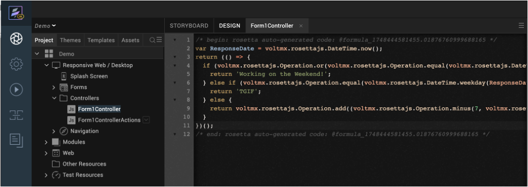Select Form1ControllerActions in the tree

point(109,120)
